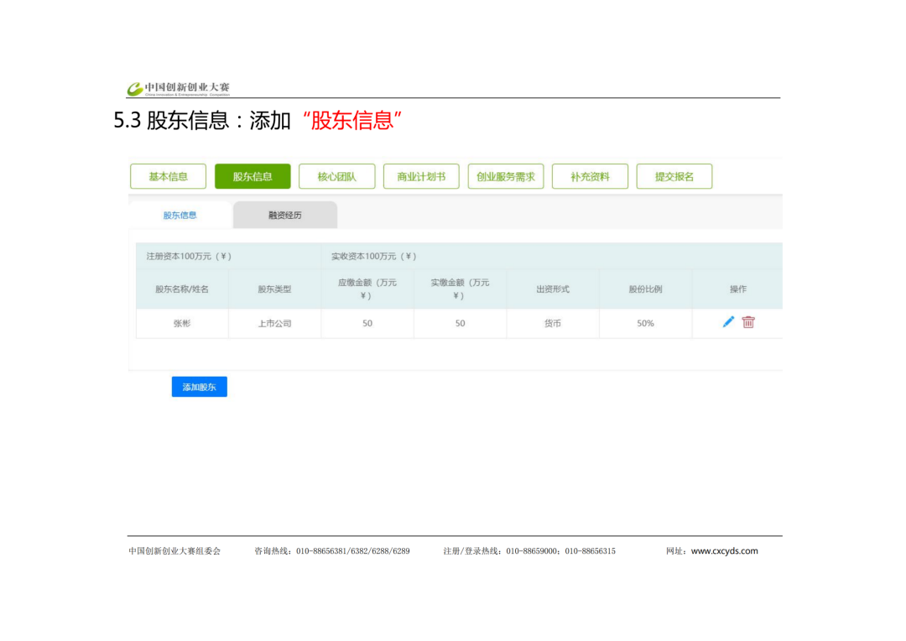Viewport: 906px width, 641px height.
Task: Click the 股东名称/姓名 column header
Action: coord(182,289)
